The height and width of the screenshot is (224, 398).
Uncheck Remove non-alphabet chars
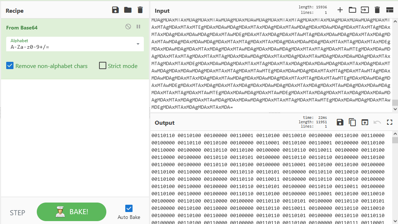tap(10, 66)
